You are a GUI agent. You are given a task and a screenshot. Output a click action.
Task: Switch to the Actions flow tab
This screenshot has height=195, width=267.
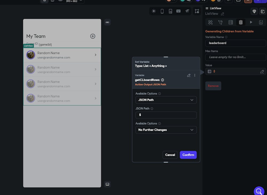220,22
